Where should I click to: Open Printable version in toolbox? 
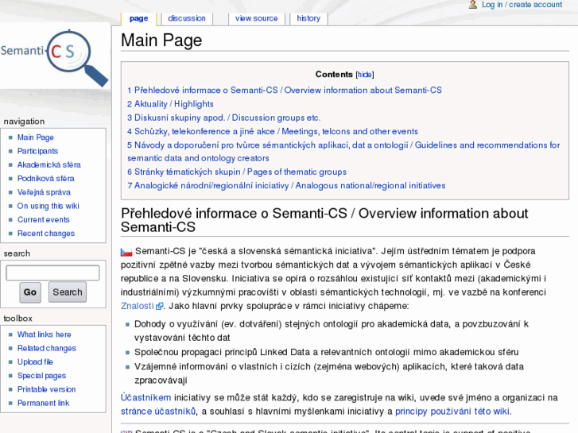pos(46,389)
